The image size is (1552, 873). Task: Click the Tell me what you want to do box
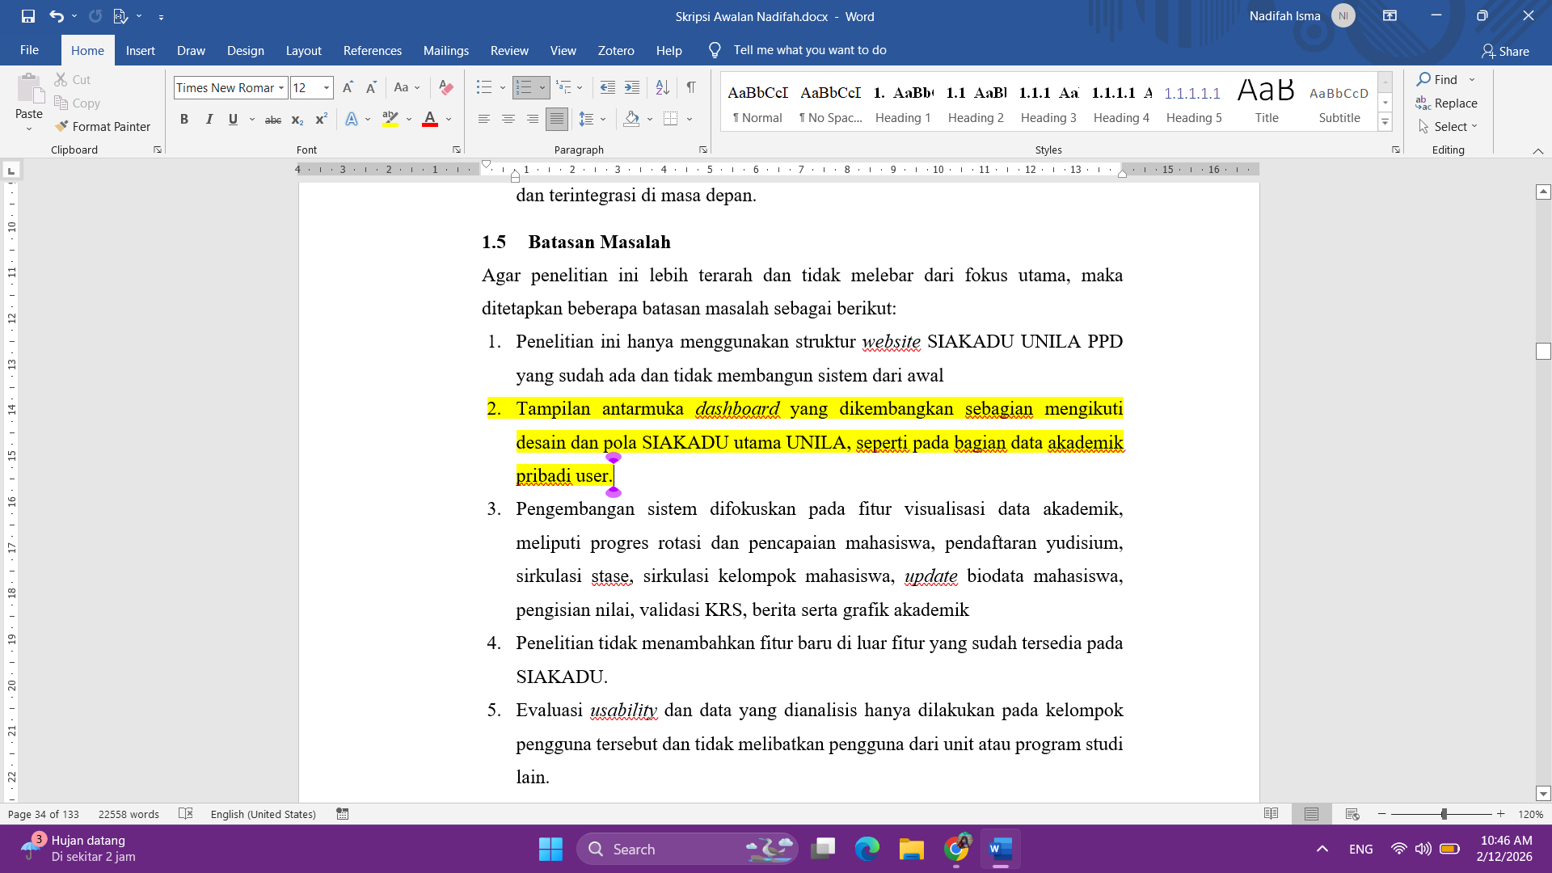(809, 50)
